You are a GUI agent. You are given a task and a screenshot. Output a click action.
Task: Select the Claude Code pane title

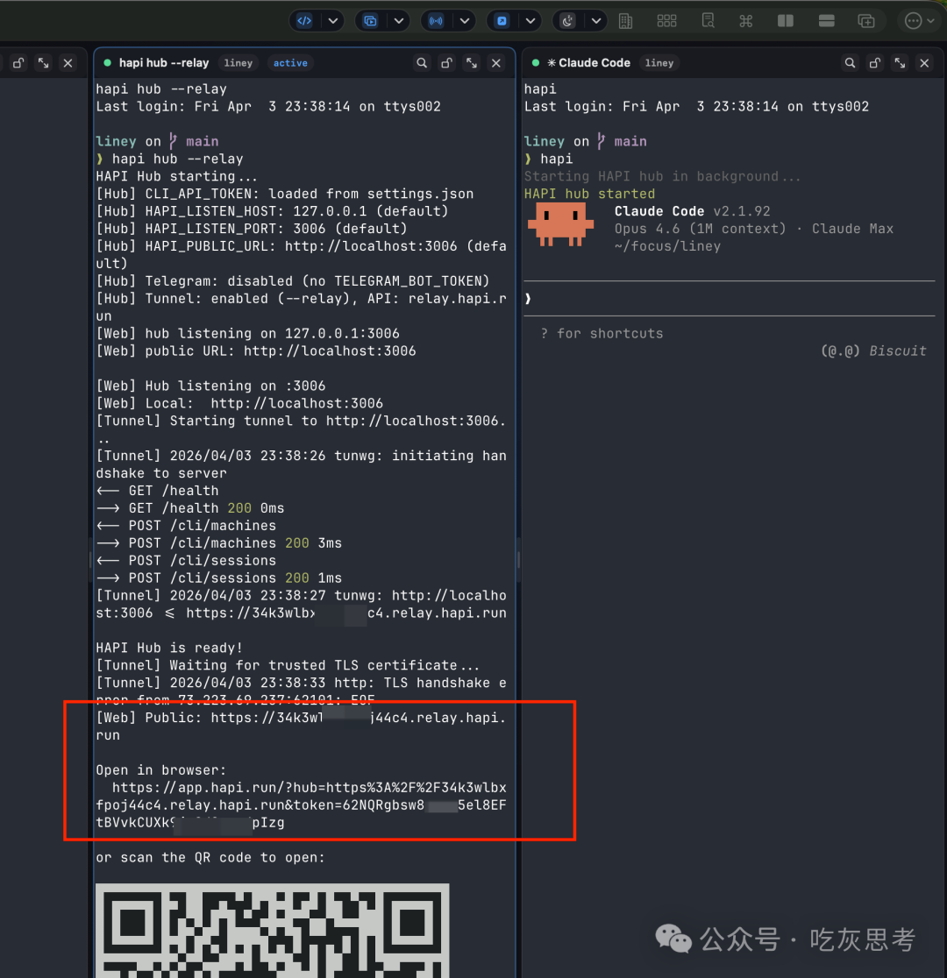(594, 63)
